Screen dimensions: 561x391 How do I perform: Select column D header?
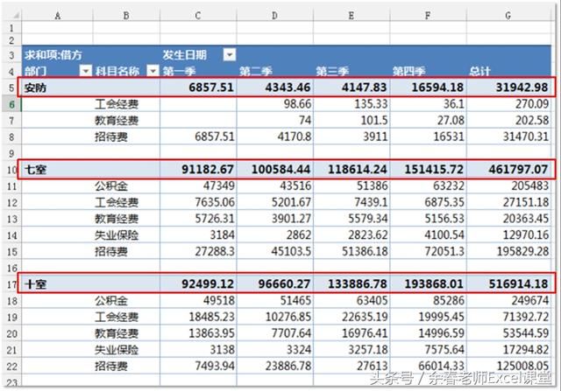click(x=274, y=16)
